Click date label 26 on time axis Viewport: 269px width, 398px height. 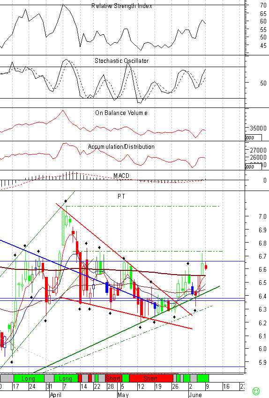pyautogui.click(x=175, y=387)
